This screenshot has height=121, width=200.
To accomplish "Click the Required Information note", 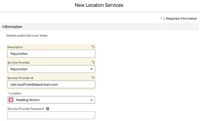I will click(179, 18).
